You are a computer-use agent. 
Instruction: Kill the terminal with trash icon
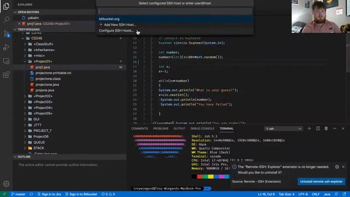point(326,129)
